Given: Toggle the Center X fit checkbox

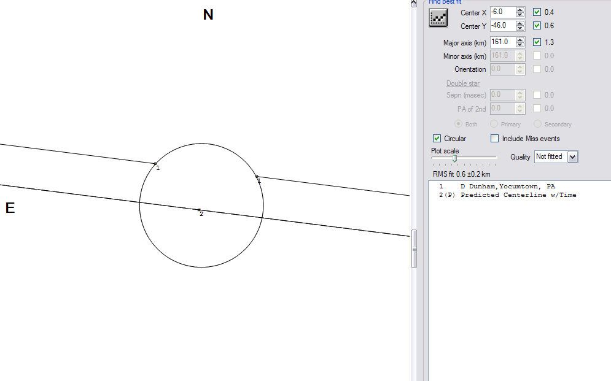Looking at the screenshot, I should (537, 12).
